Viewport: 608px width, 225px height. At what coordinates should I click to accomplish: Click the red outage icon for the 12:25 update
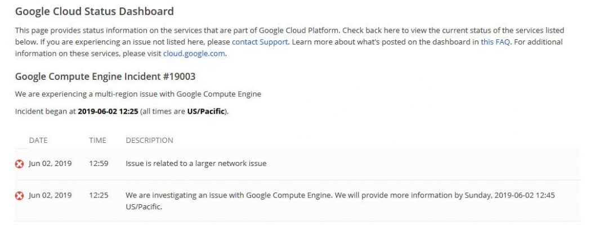[x=19, y=196]
